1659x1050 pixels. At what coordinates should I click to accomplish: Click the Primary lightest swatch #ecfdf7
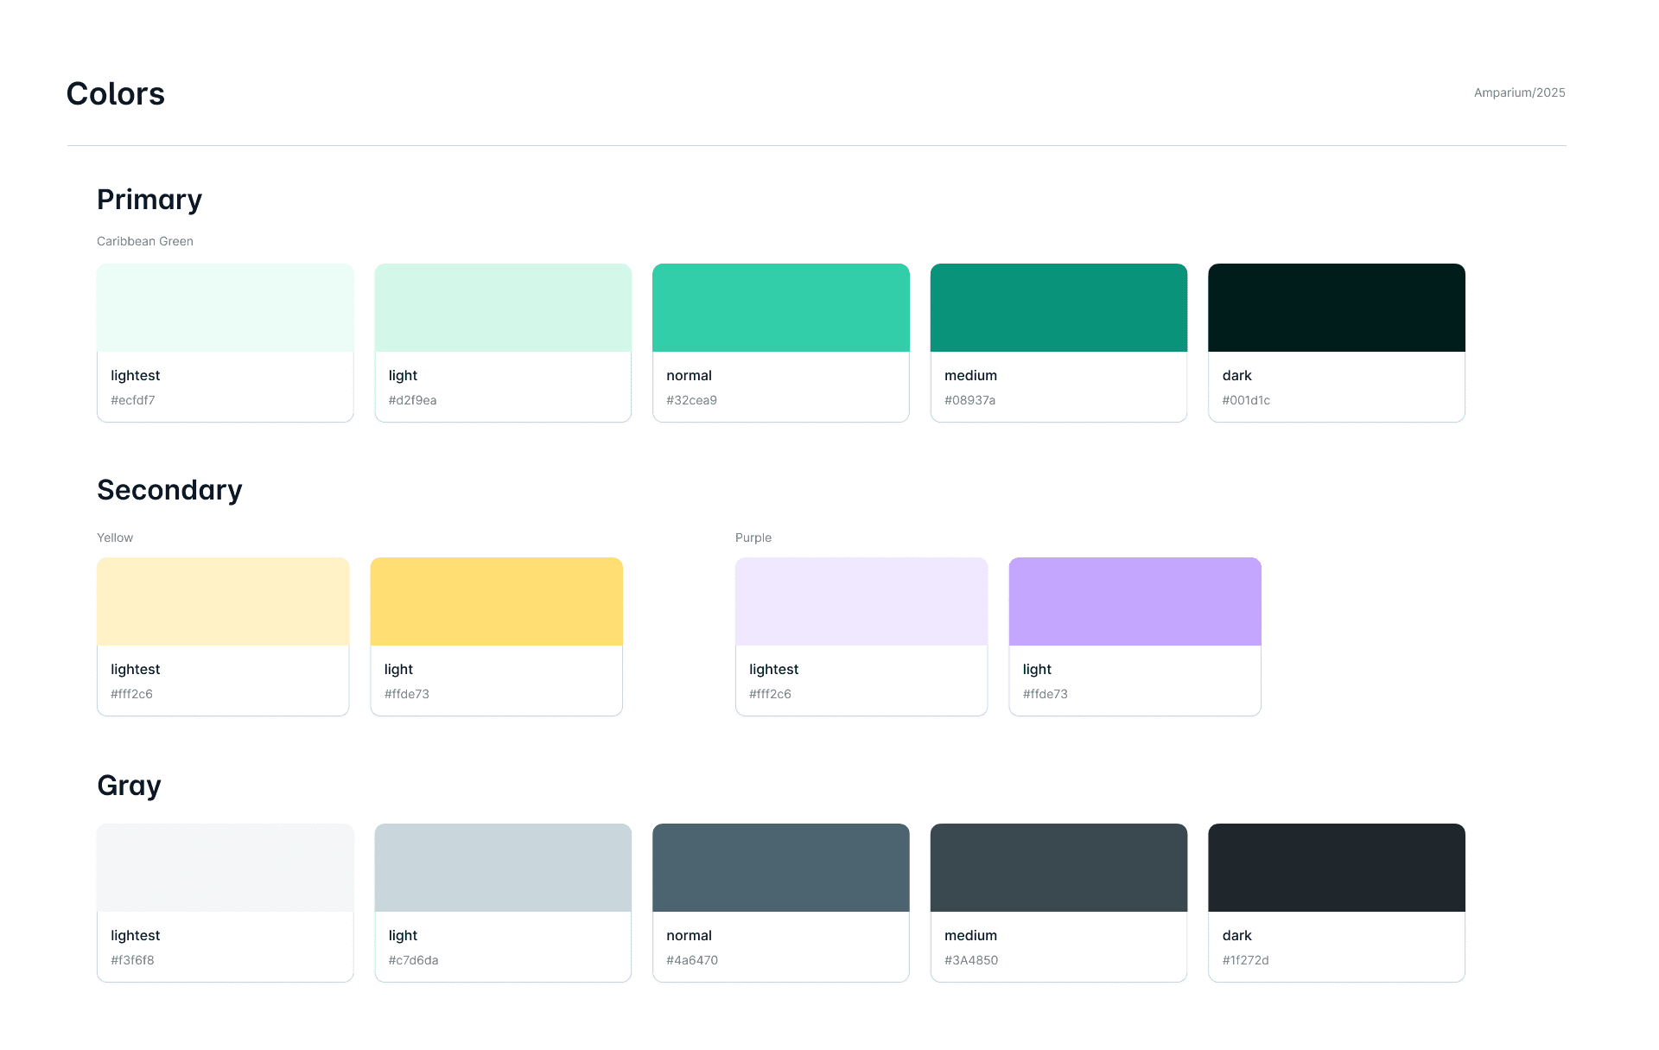[x=225, y=309]
